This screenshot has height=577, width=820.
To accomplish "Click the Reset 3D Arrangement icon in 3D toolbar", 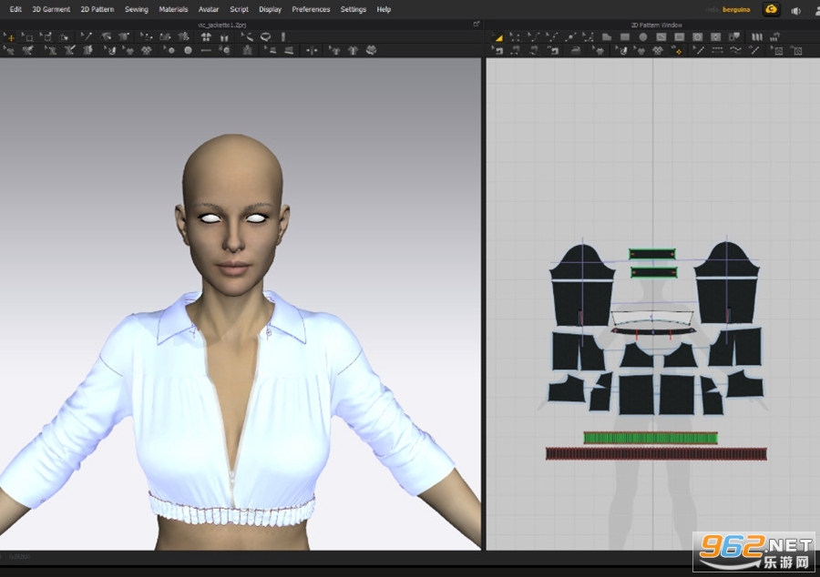I will [x=224, y=37].
